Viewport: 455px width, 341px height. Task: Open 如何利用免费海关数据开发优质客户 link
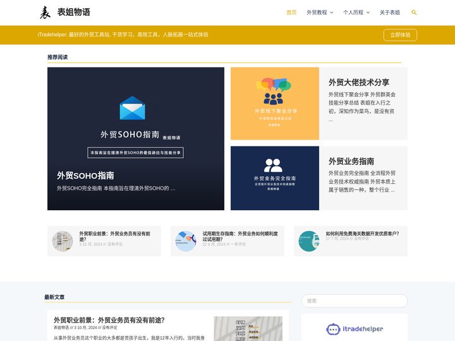click(x=362, y=234)
